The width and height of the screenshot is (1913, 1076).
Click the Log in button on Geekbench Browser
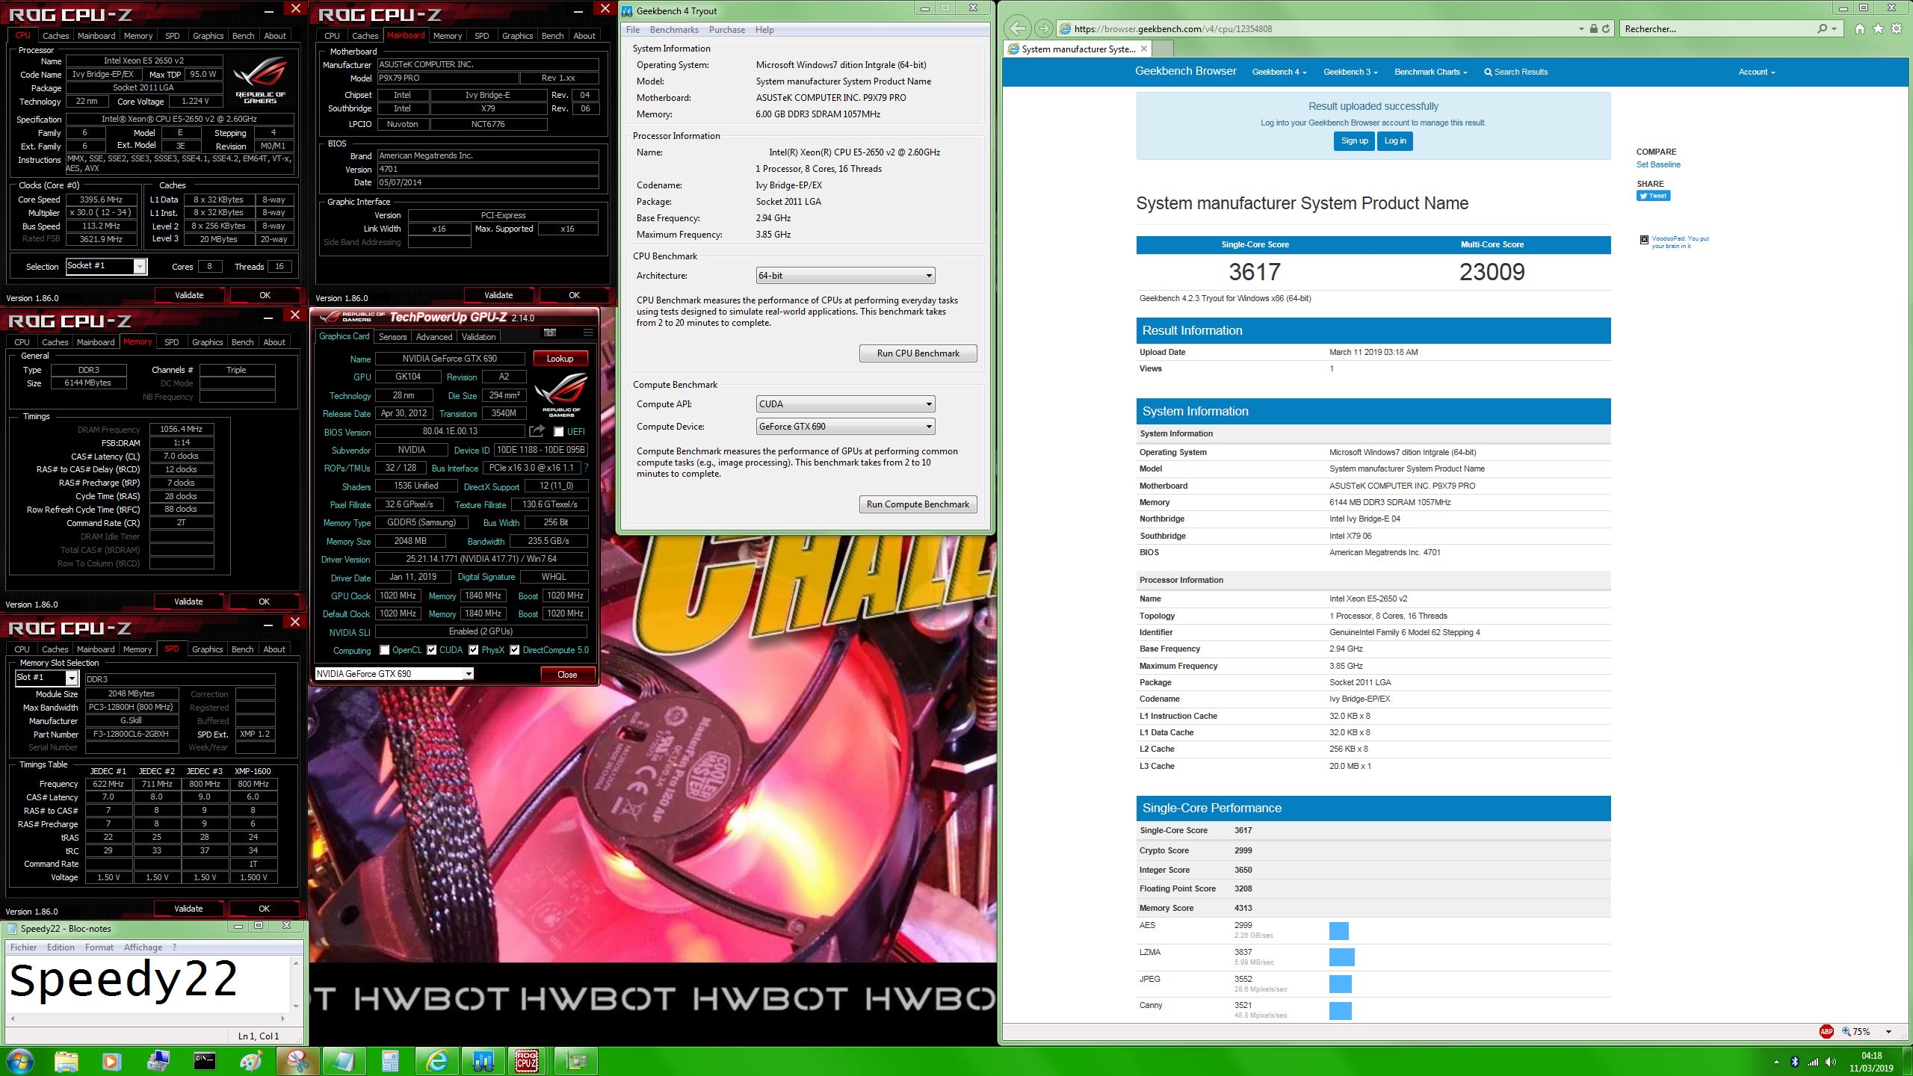1395,140
